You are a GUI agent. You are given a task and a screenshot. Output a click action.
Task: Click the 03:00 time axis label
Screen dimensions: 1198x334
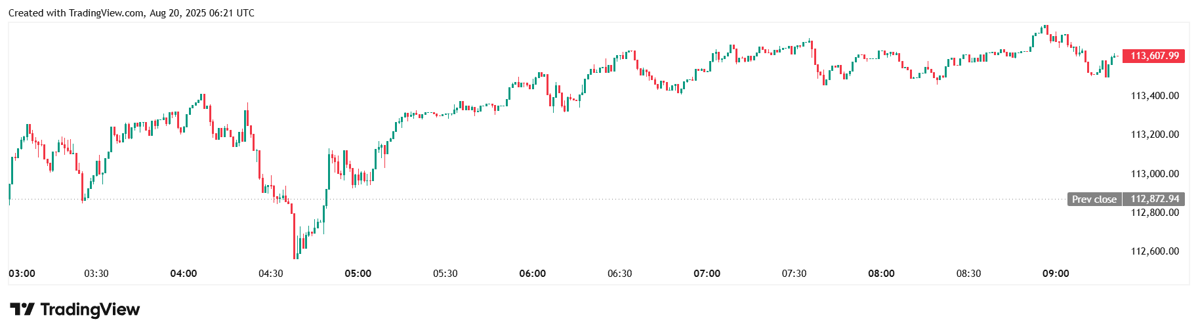click(22, 274)
